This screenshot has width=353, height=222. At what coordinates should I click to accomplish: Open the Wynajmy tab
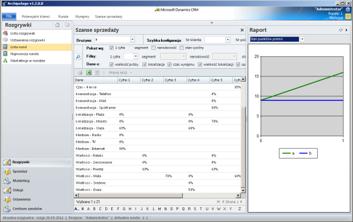[x=82, y=16]
